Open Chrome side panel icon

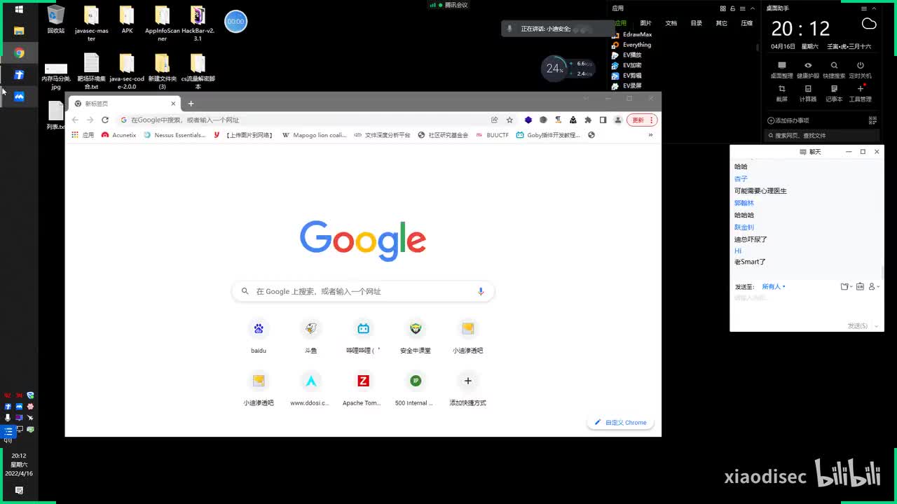tap(603, 120)
